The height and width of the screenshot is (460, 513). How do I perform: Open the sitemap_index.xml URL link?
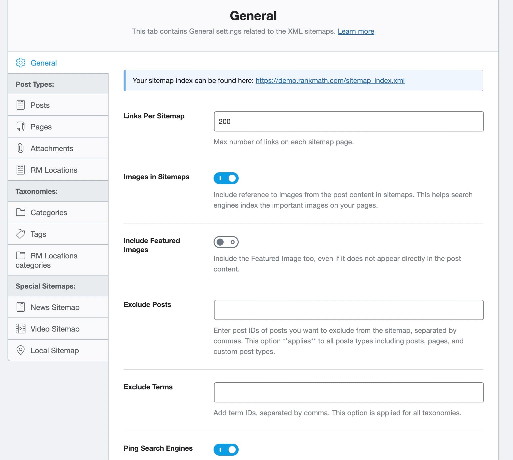click(x=330, y=81)
